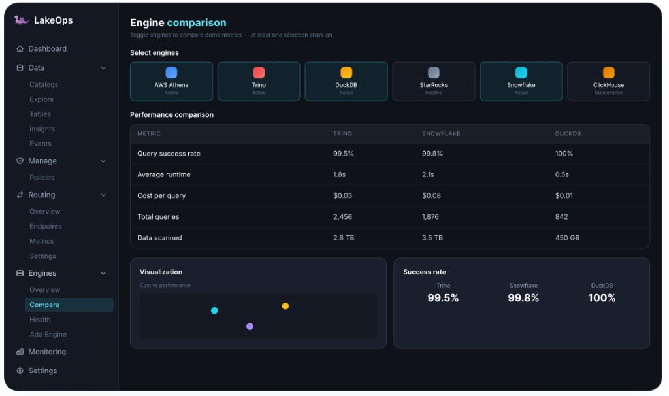Click the TRINO column header
The image size is (669, 396).
[x=342, y=133]
